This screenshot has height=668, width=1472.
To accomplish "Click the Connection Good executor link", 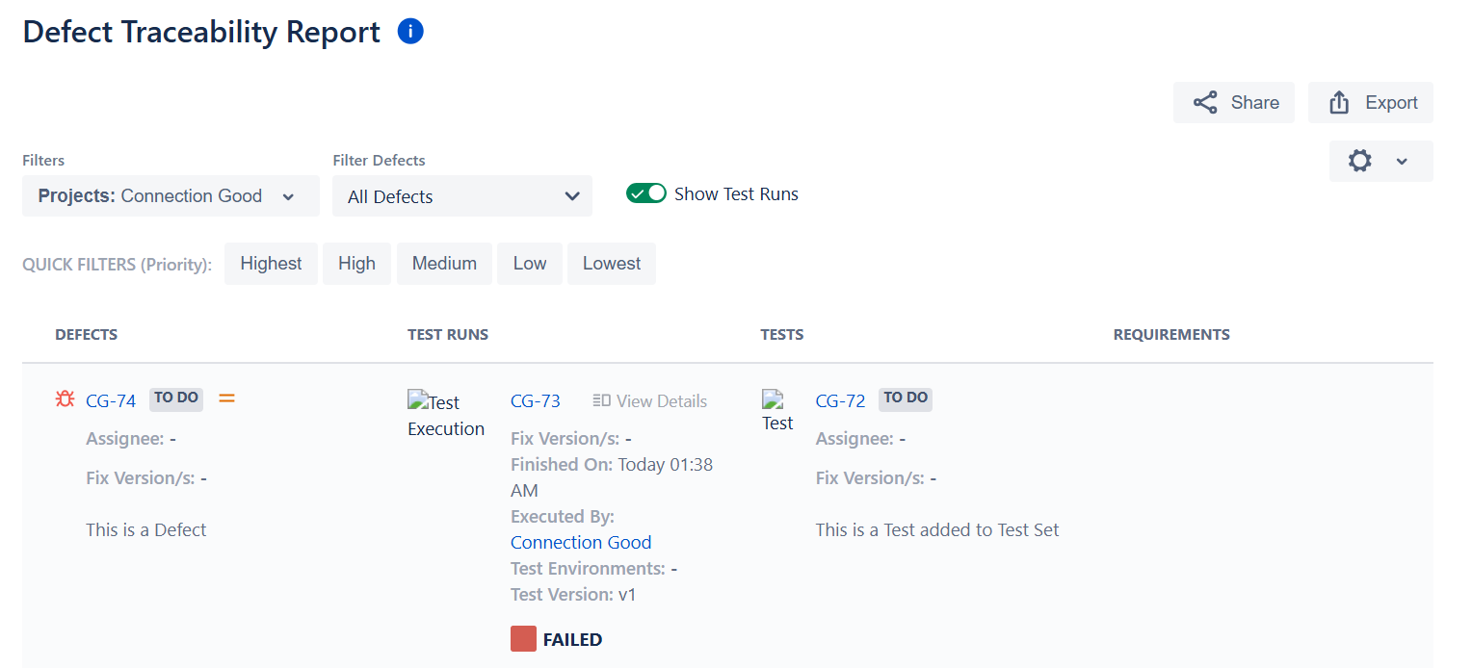I will tap(581, 542).
